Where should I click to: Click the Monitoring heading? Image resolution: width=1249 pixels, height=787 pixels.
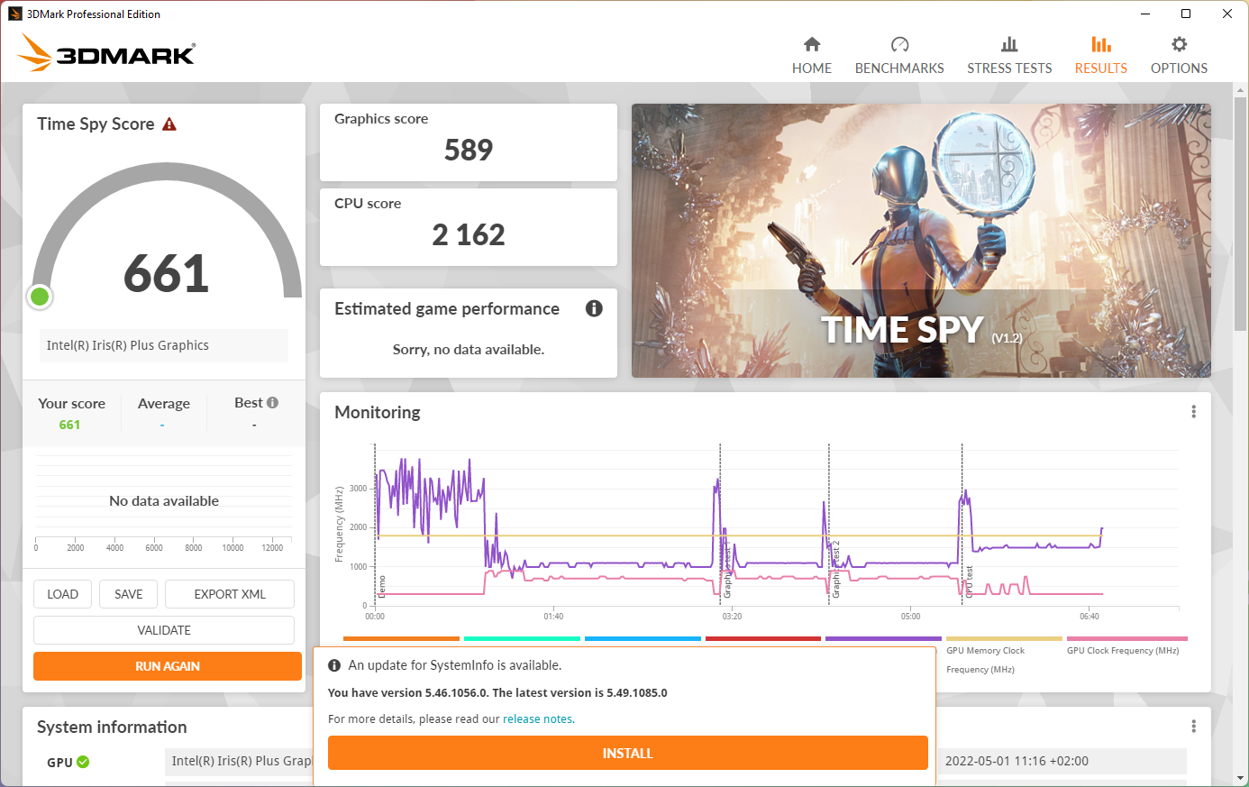point(378,412)
